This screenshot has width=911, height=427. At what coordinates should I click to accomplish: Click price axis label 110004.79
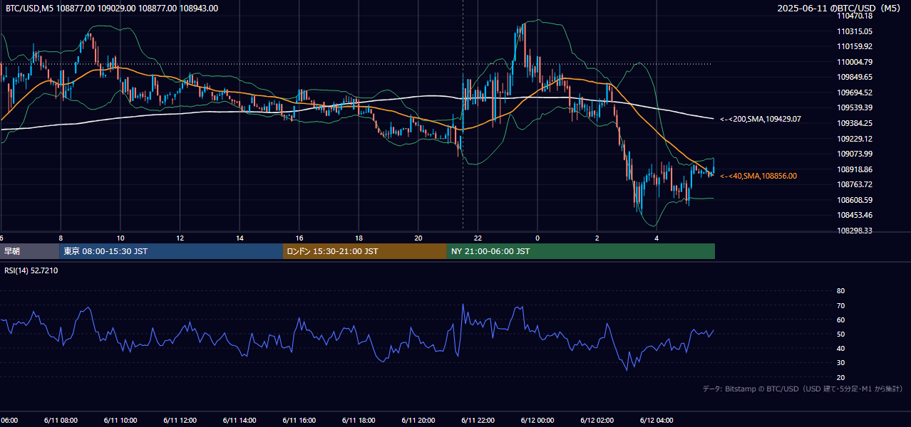855,62
